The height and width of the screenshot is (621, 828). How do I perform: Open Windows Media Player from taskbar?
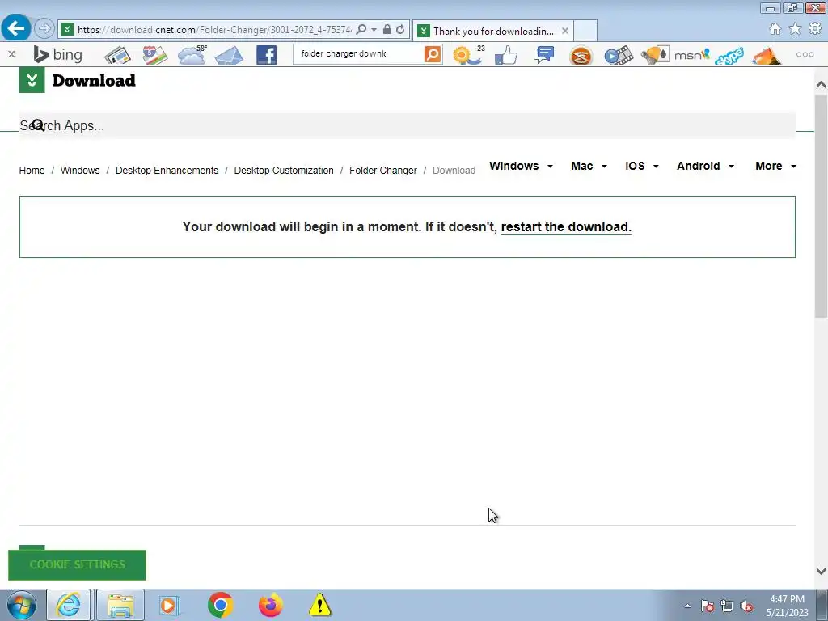tap(169, 605)
